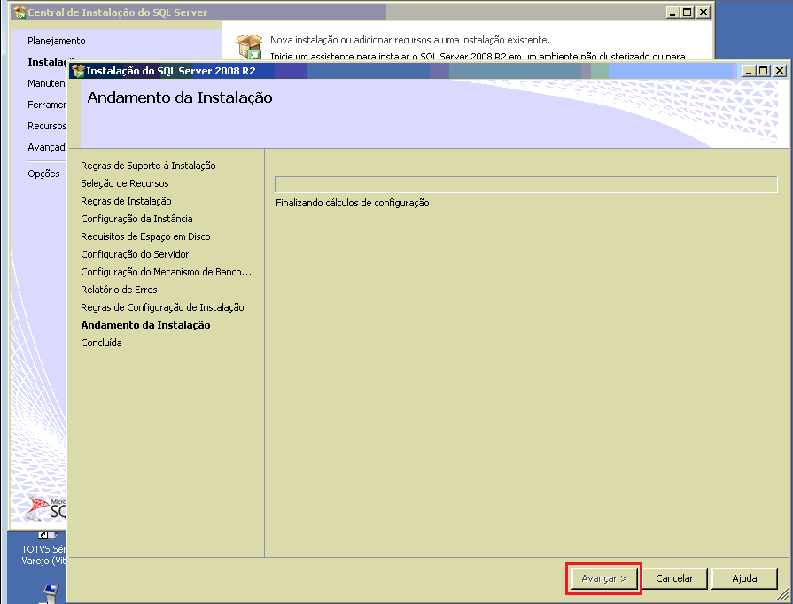Select Regras de Suporte à Instalação step
Image resolution: width=793 pixels, height=604 pixels.
[x=148, y=166]
